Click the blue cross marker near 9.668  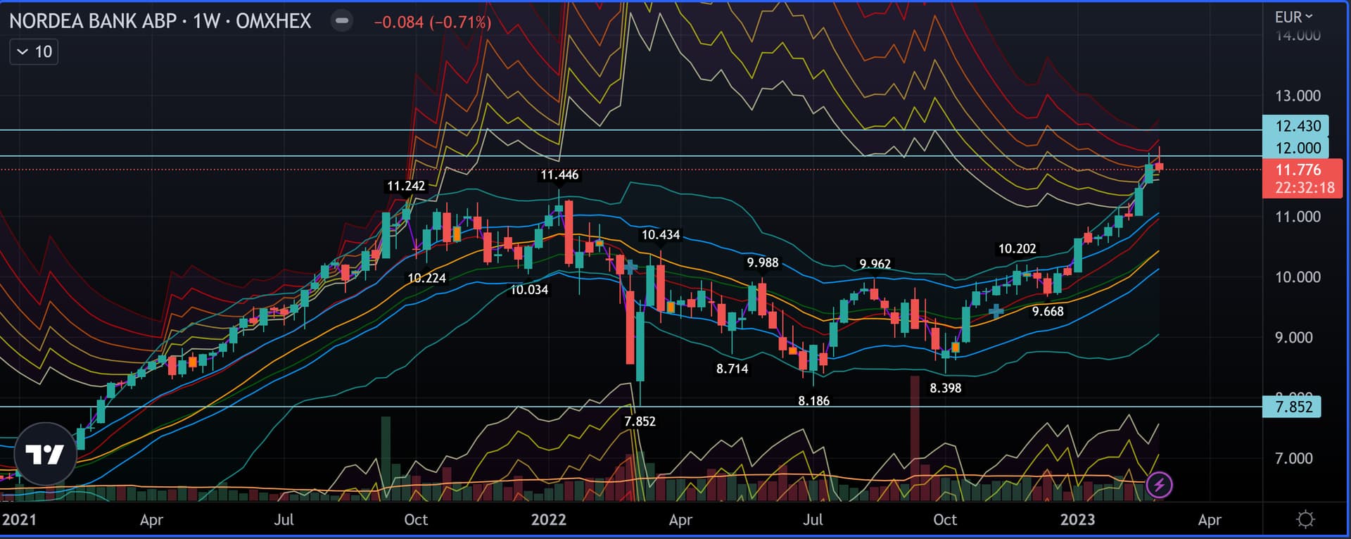[996, 311]
